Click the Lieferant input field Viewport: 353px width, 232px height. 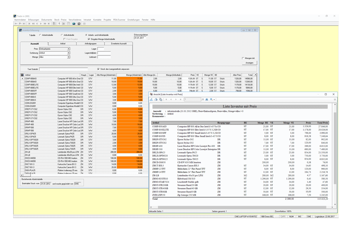click(x=104, y=57)
